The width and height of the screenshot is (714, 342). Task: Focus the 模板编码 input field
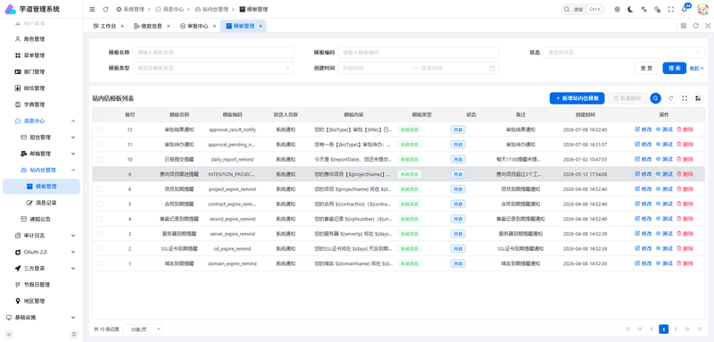click(x=419, y=53)
